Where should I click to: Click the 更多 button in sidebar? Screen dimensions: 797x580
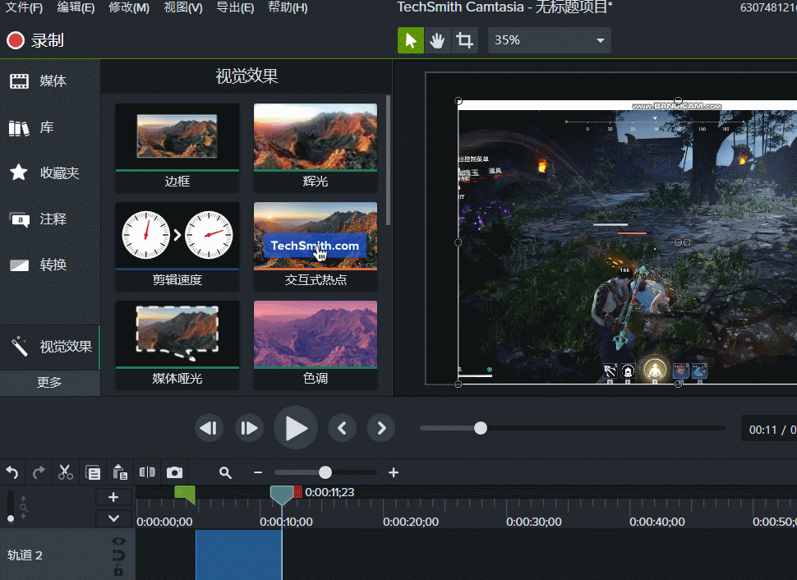[50, 382]
